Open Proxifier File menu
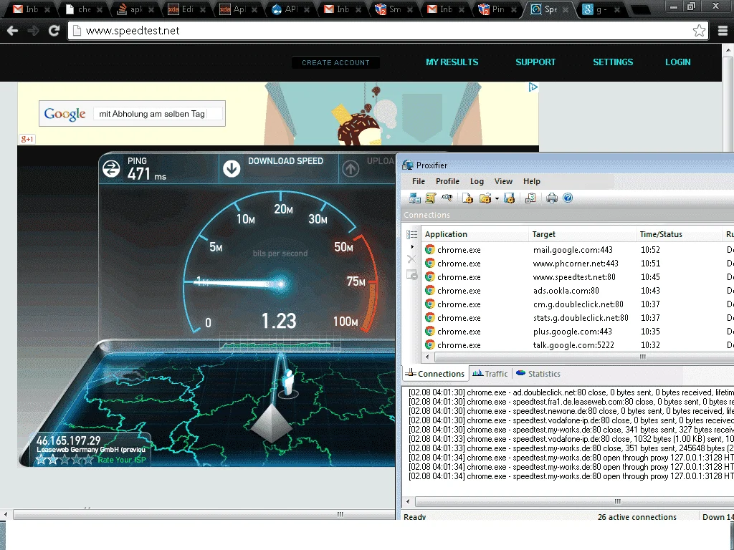The image size is (734, 550). click(419, 181)
